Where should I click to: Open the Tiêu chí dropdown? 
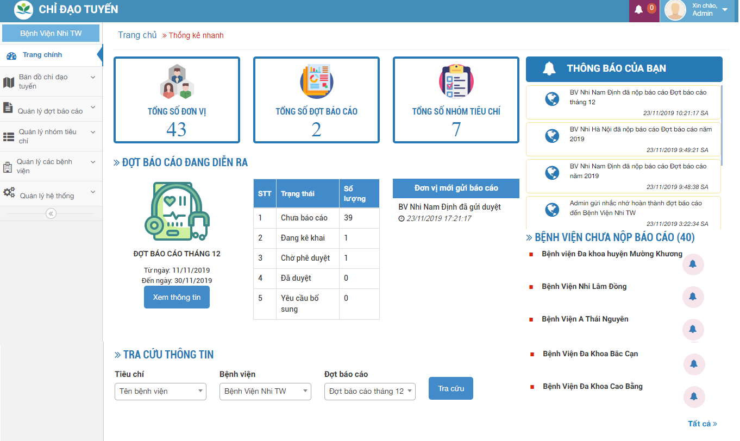[160, 391]
